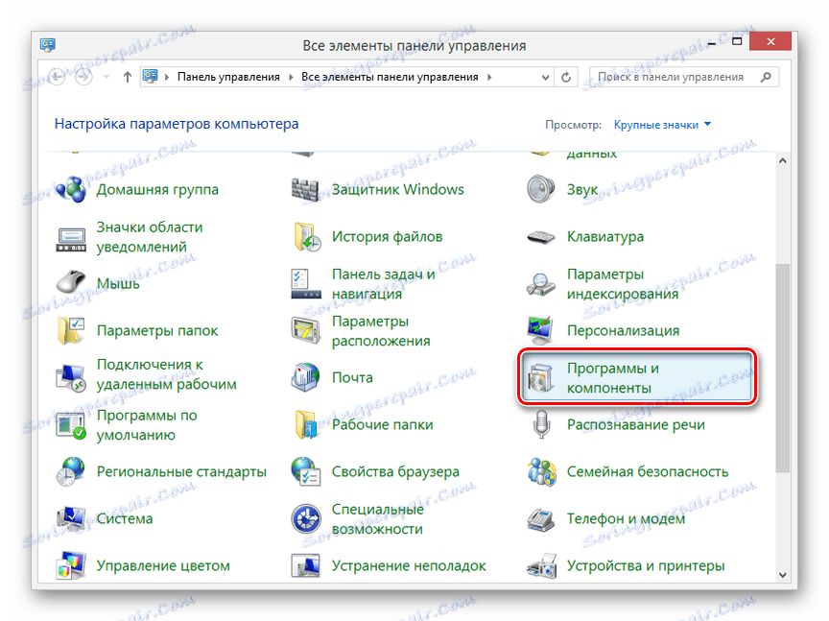Click the Почта mail icon
This screenshot has height=621, width=829.
pyautogui.click(x=305, y=377)
